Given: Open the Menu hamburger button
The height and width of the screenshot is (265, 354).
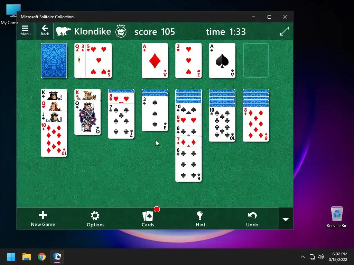Looking at the screenshot, I should [25, 31].
